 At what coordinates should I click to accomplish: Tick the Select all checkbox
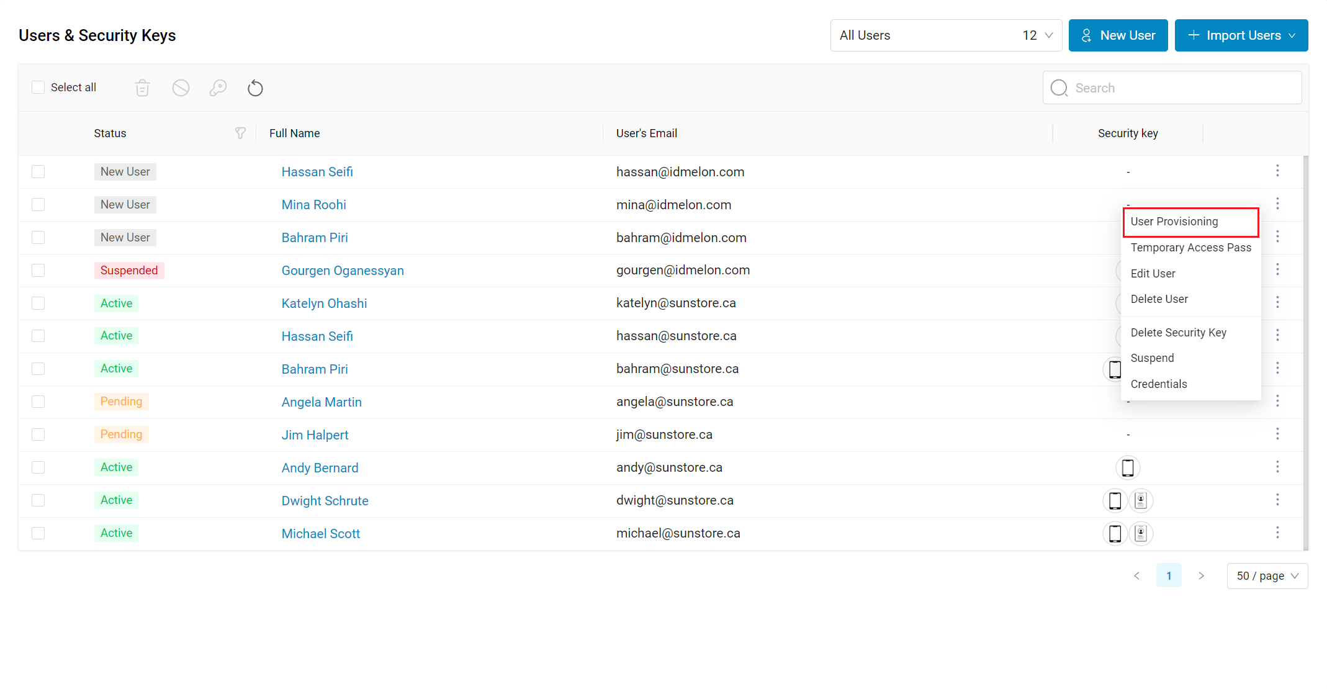38,88
